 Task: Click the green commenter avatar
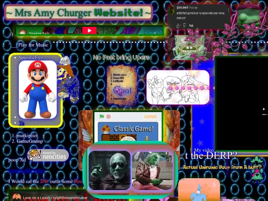[172, 9]
